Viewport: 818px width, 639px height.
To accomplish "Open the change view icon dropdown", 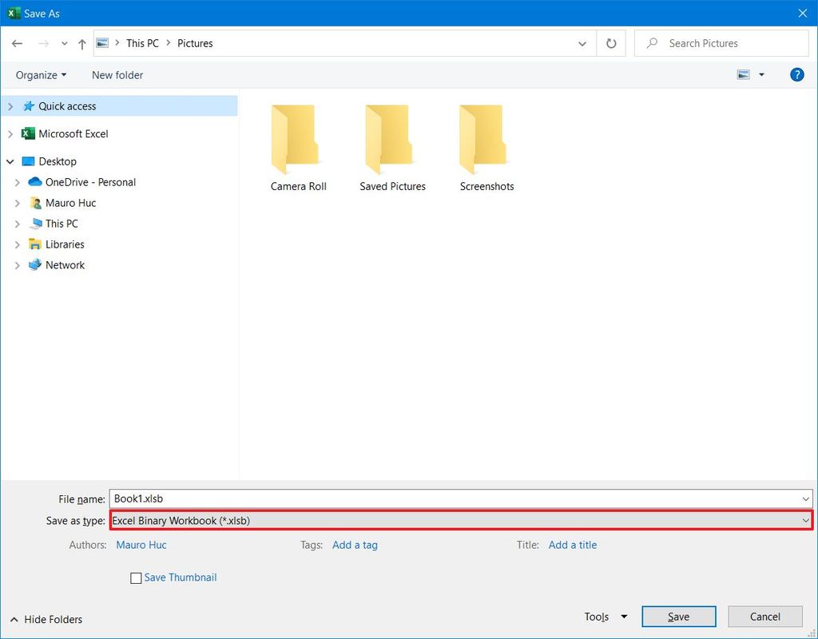I will [759, 74].
